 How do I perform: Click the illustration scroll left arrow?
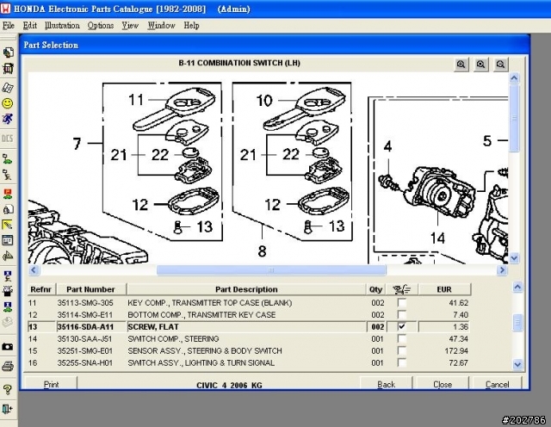34,270
